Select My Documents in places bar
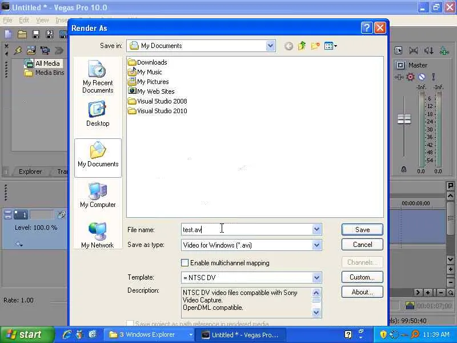Viewport: 457px width, 343px height. coord(98,158)
